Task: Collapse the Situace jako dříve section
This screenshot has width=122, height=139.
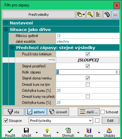Action: point(6,29)
